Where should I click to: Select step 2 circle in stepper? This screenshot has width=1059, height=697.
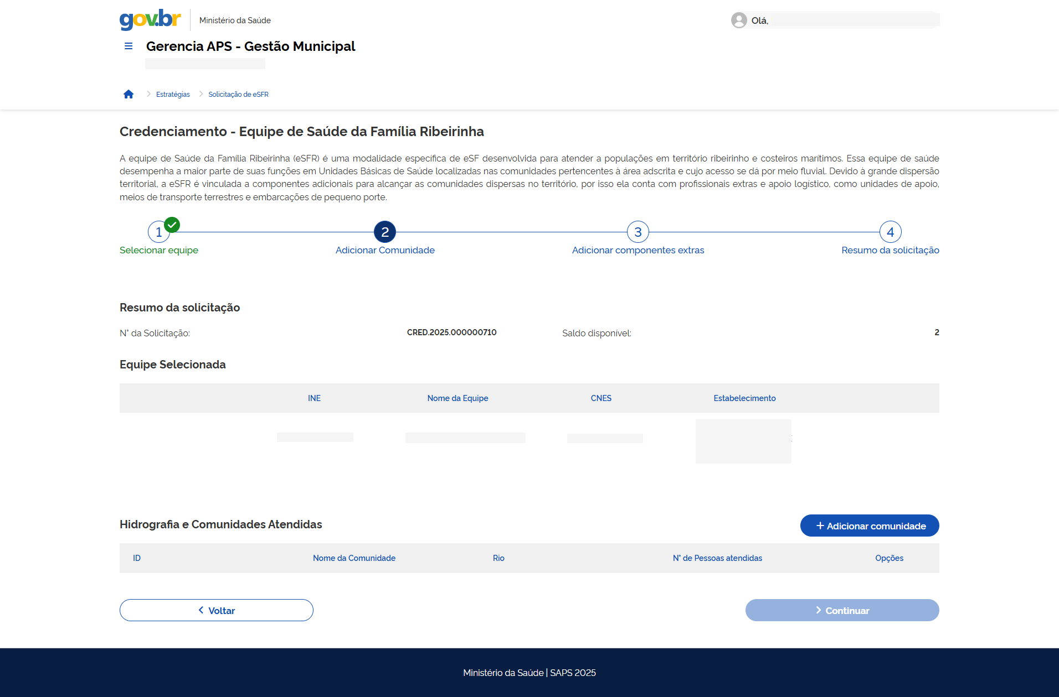tap(385, 232)
